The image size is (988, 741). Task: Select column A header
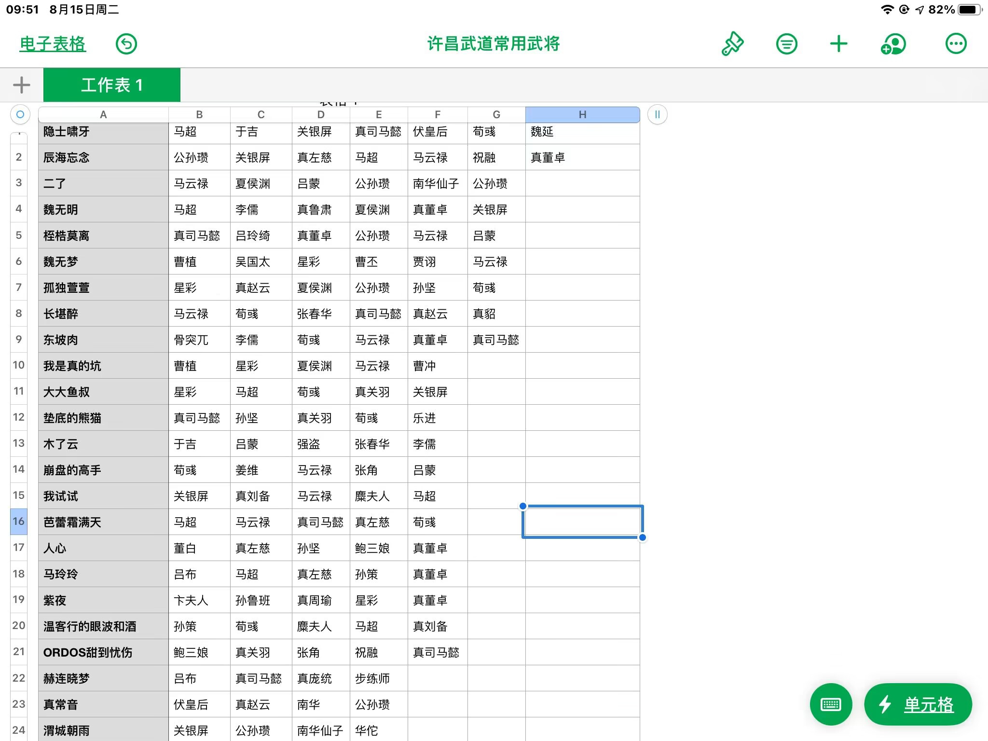(x=103, y=114)
